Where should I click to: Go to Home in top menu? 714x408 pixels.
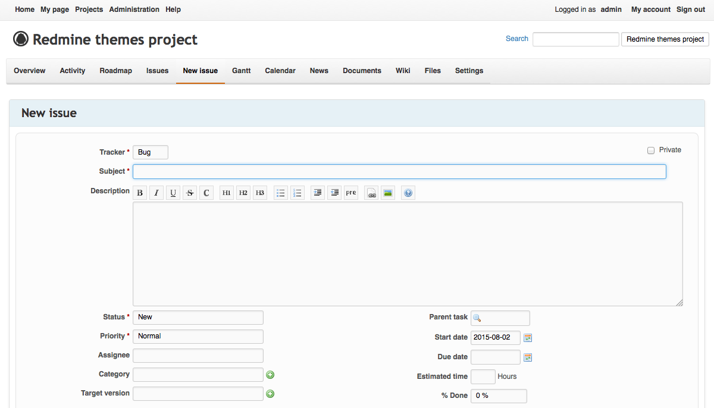coord(24,10)
